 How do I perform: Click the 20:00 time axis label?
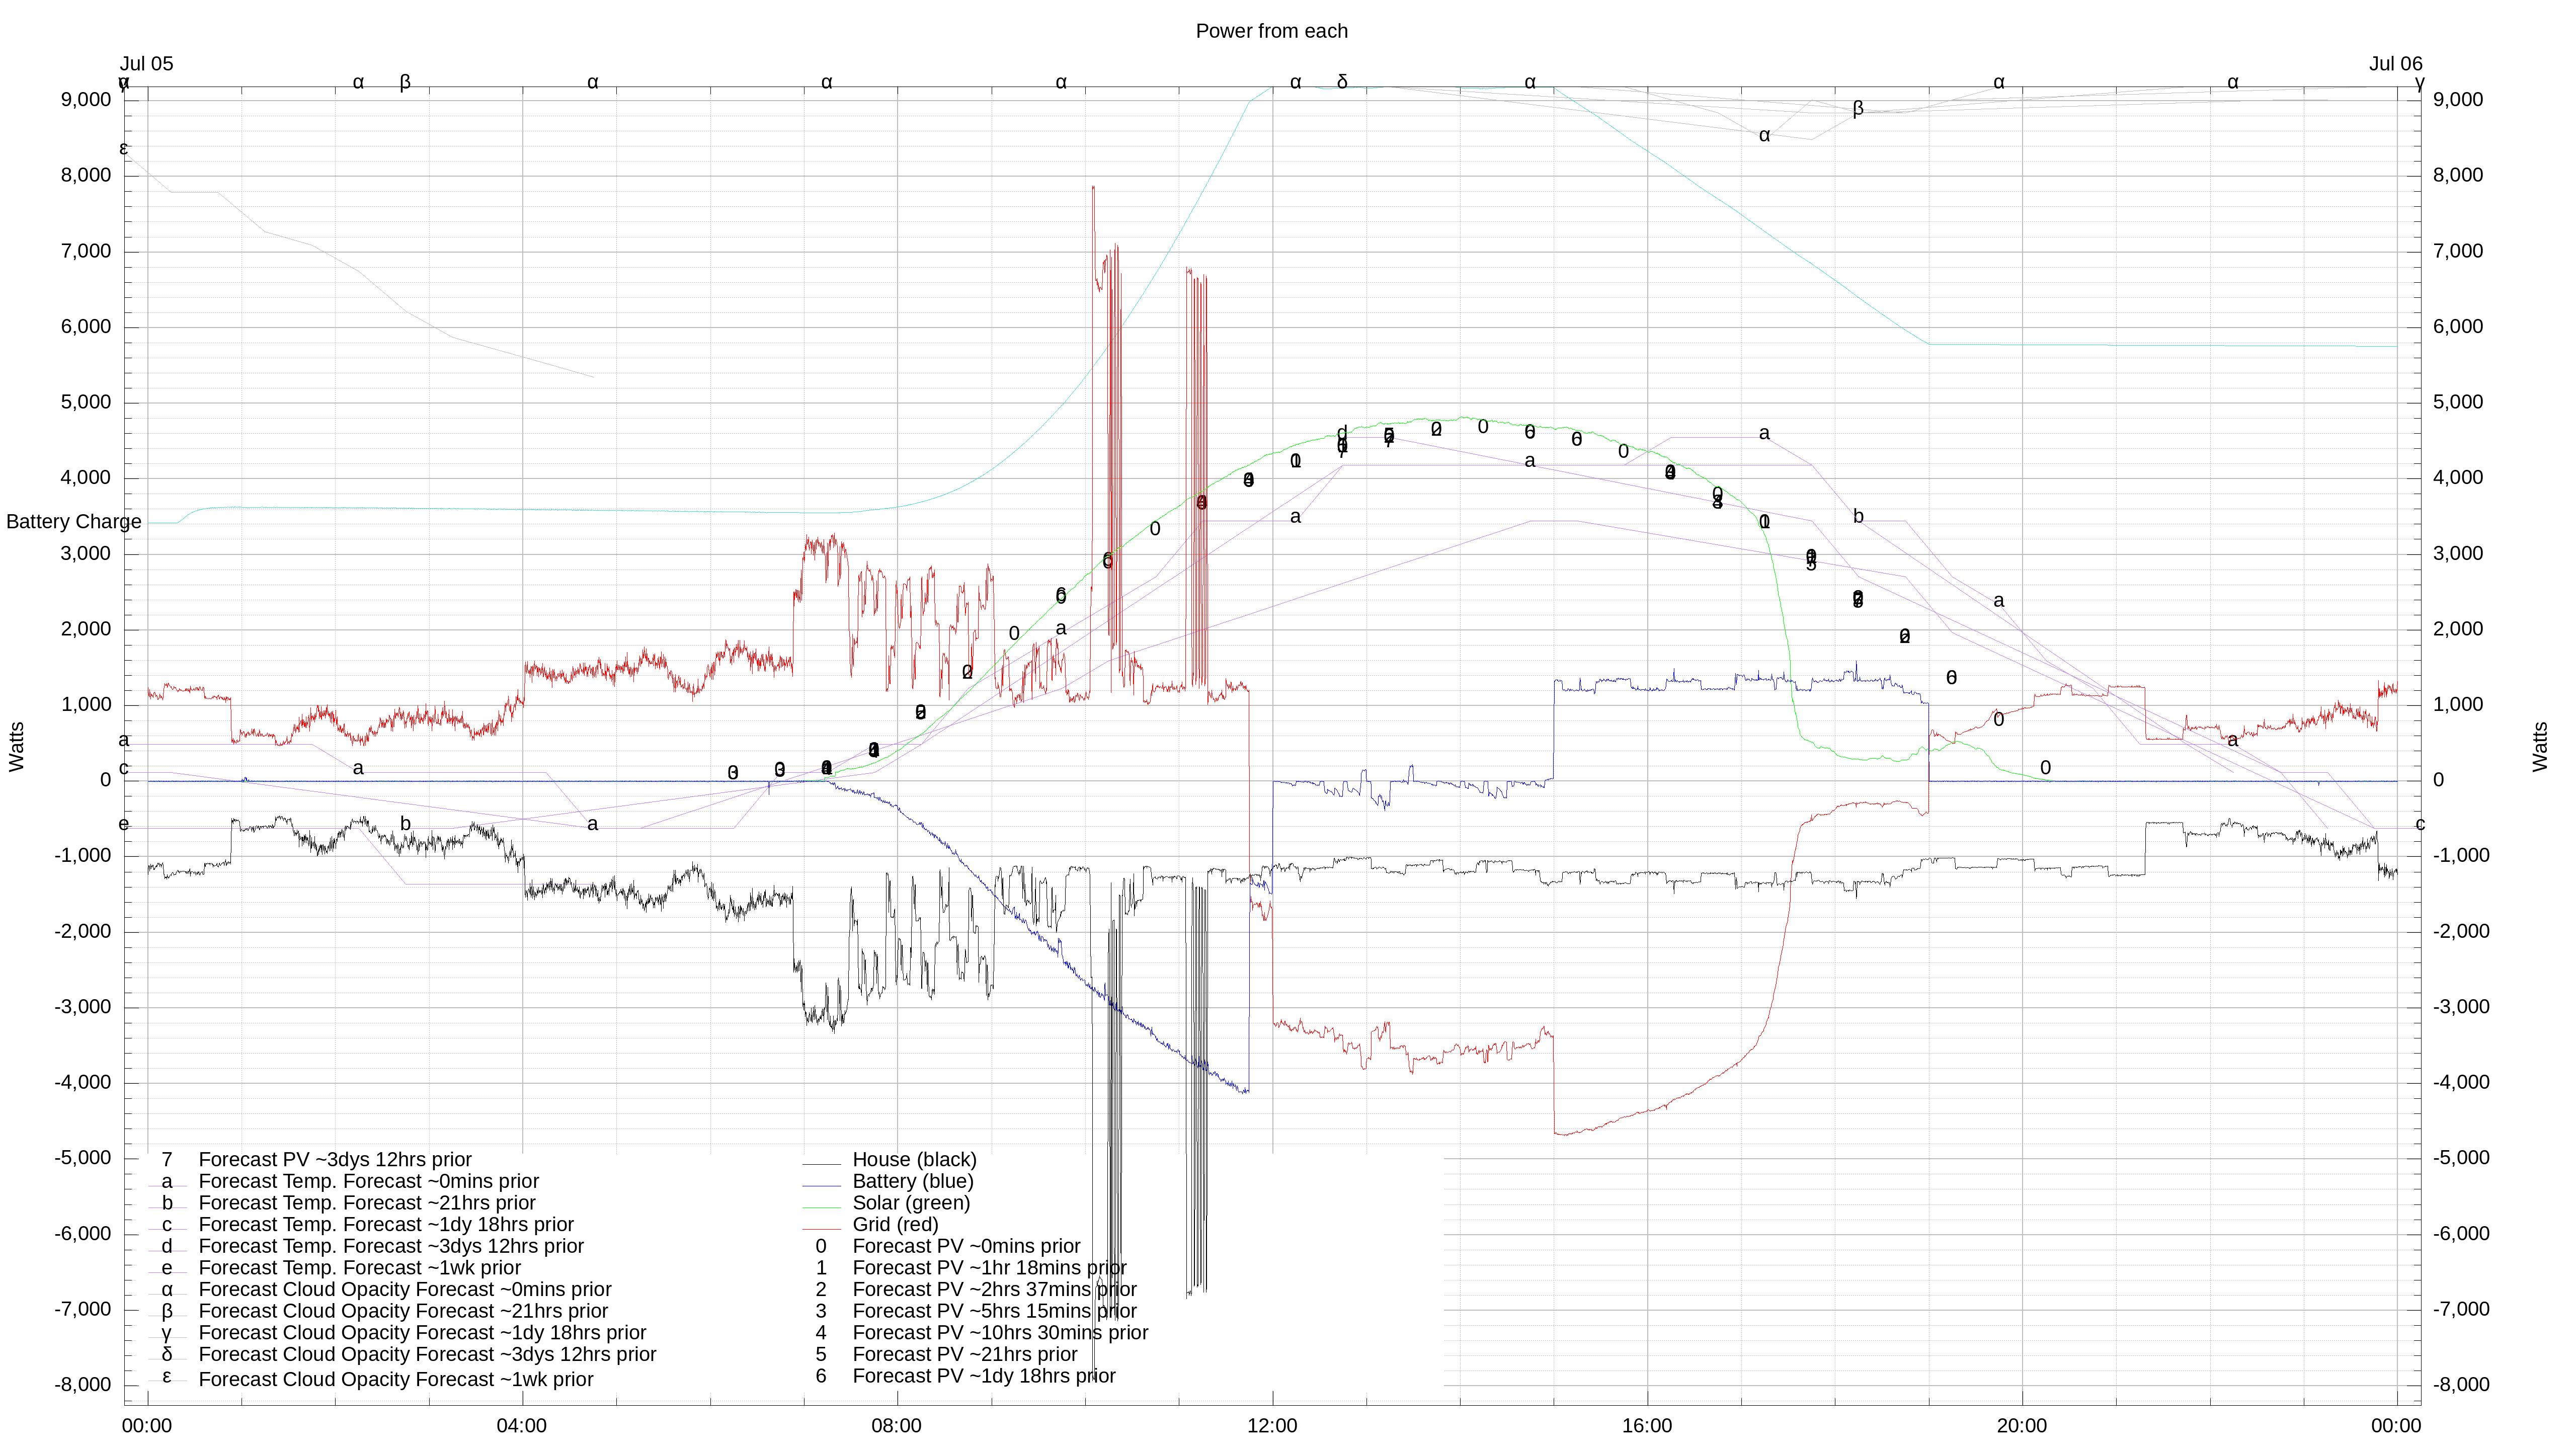coord(2022,1426)
